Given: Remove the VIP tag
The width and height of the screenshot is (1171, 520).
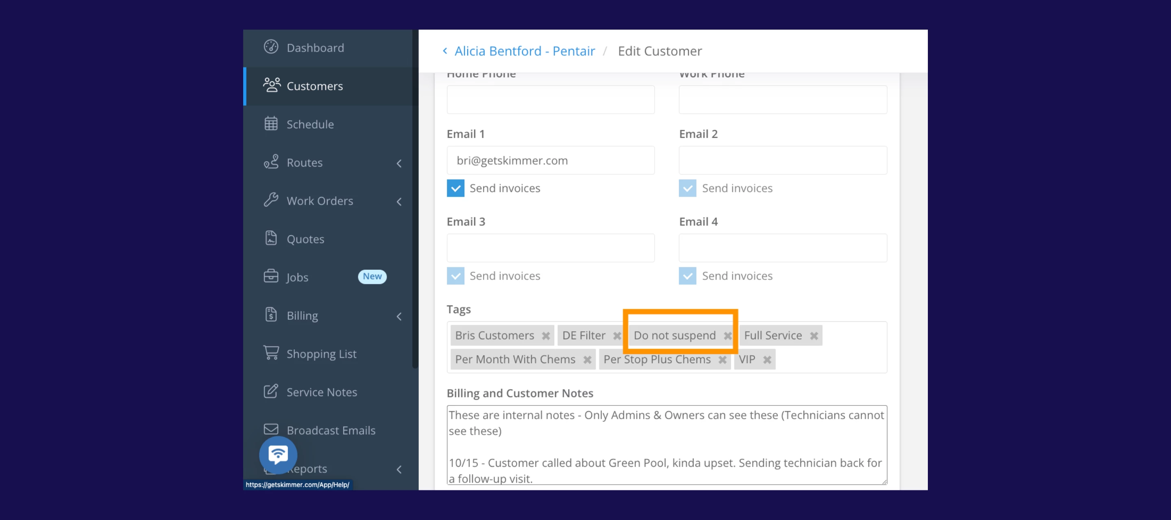Looking at the screenshot, I should 767,360.
